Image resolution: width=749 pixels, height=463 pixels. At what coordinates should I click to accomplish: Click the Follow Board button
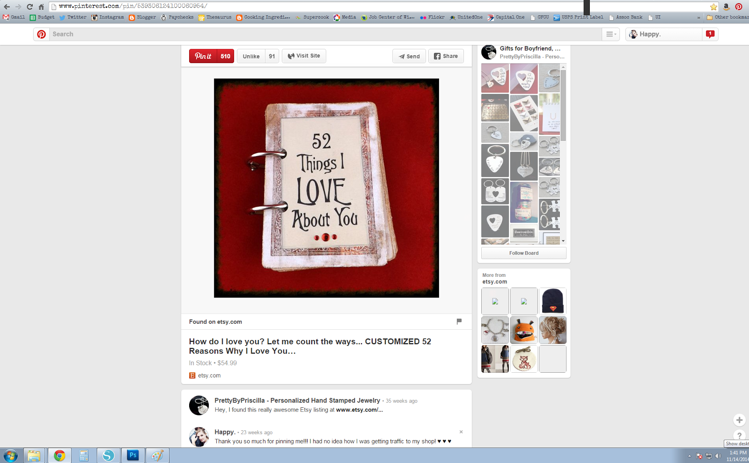coord(524,253)
